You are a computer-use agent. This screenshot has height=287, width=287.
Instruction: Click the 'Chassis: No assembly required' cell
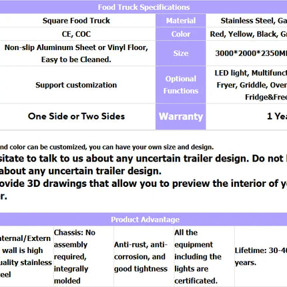click(x=83, y=256)
